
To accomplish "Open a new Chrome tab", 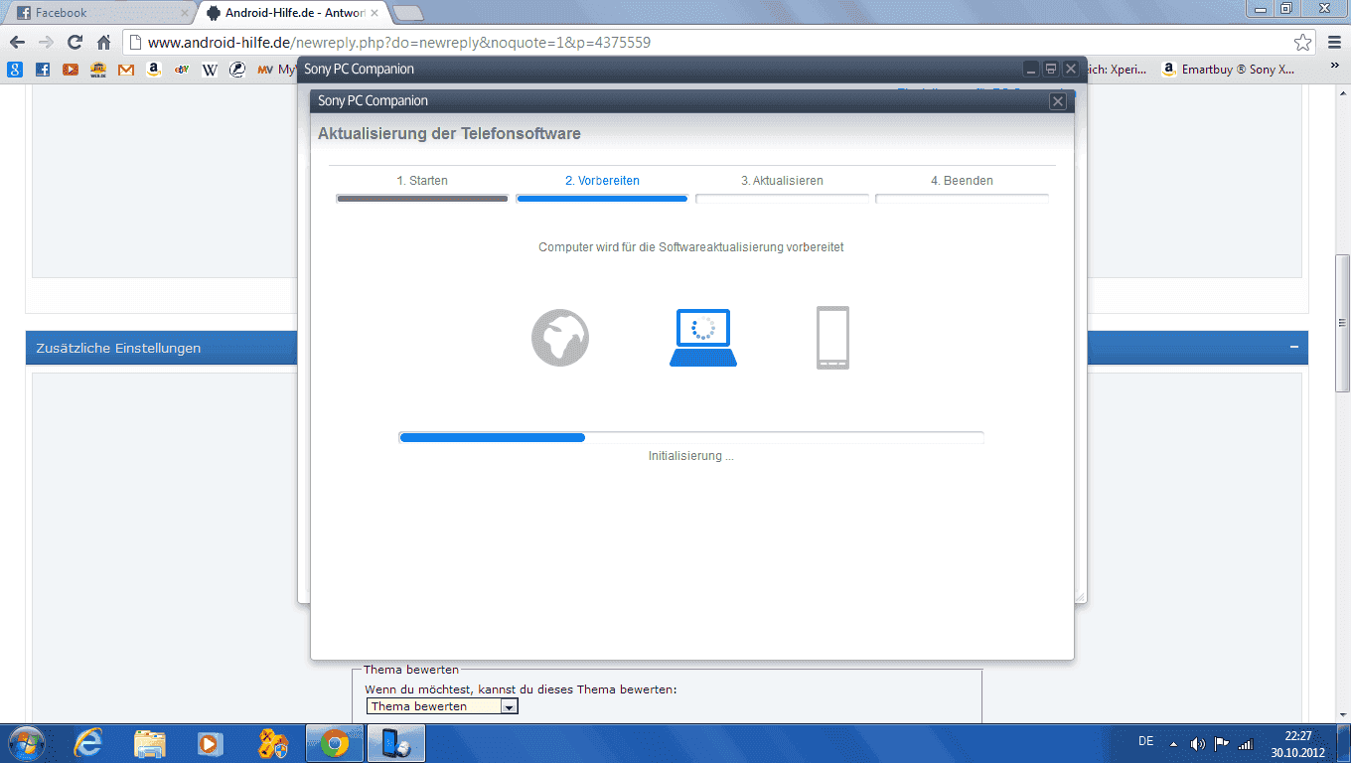I will 408,13.
